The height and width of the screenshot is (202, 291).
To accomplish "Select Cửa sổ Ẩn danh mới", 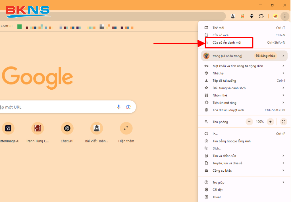I will (x=229, y=43).
